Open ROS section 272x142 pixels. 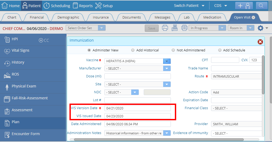(33, 76)
